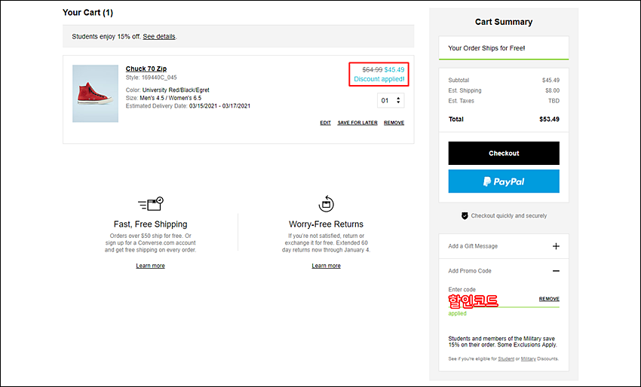Save the Chuck 70 Zip for later
The image size is (641, 387).
357,123
